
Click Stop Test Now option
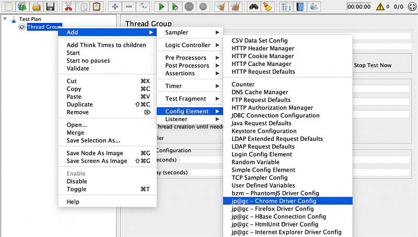point(373,65)
